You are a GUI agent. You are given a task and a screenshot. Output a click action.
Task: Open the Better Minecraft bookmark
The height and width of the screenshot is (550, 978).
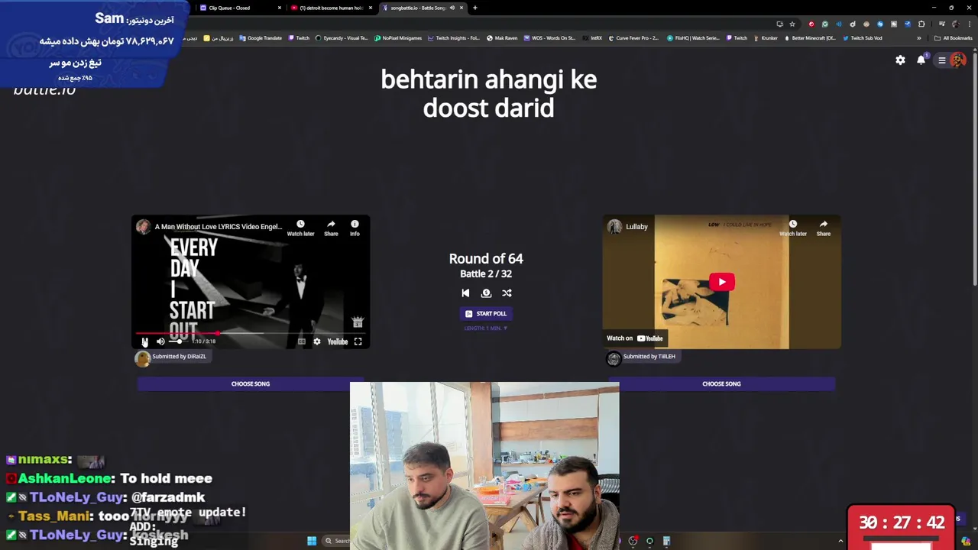[810, 38]
